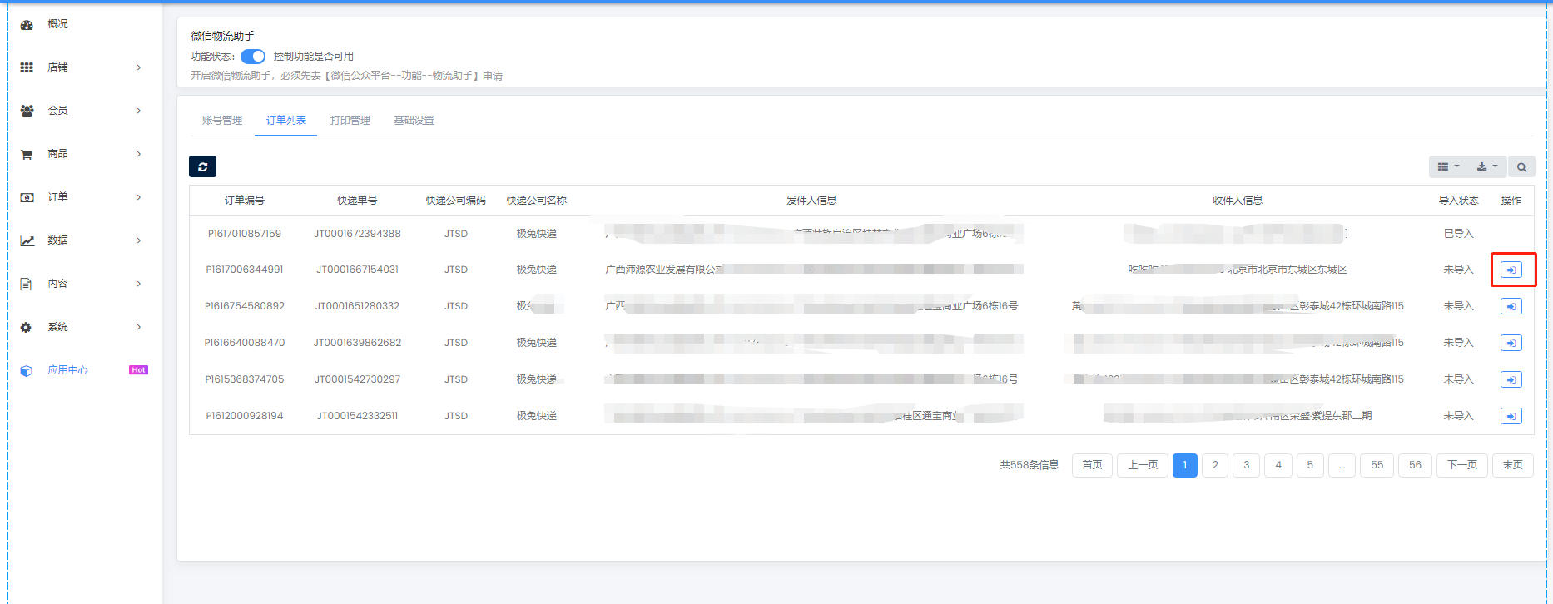
Task: Click import icon for order P1616754580892
Action: 1511,306
